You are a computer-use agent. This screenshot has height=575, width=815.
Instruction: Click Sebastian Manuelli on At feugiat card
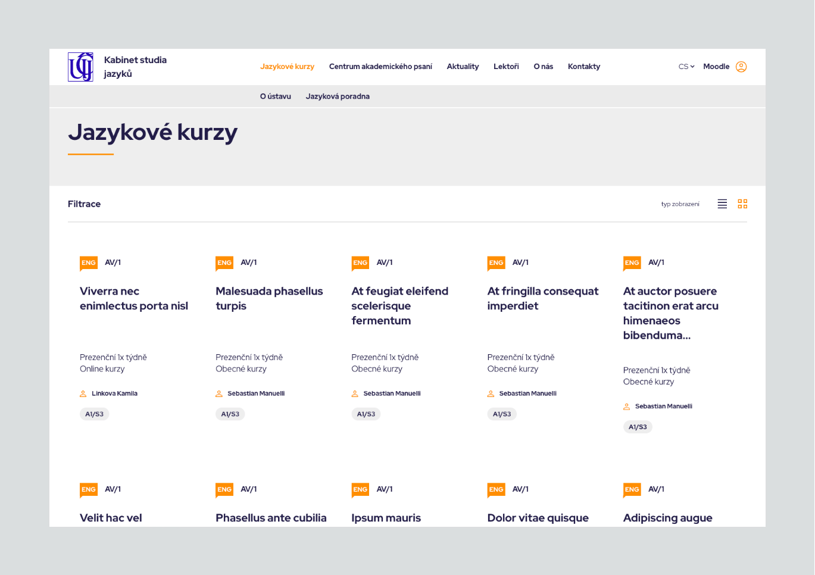(392, 393)
